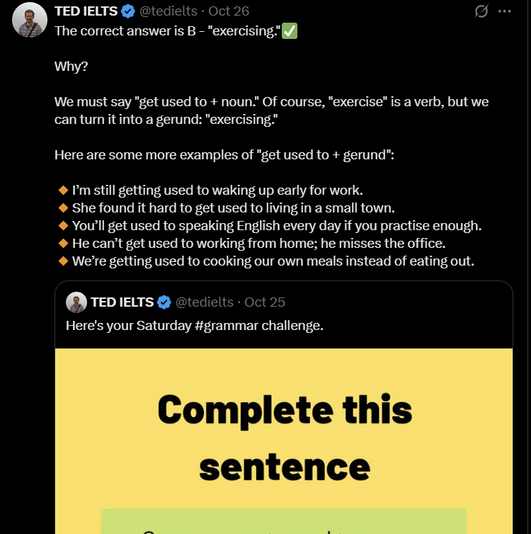Click the green check mark emoji

[x=289, y=31]
